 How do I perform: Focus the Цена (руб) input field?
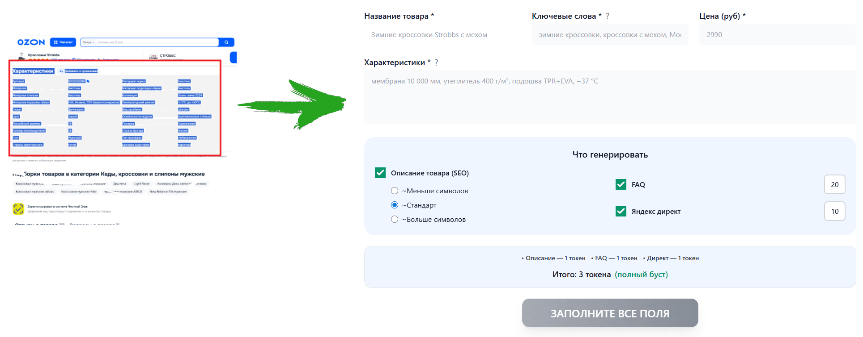click(778, 34)
